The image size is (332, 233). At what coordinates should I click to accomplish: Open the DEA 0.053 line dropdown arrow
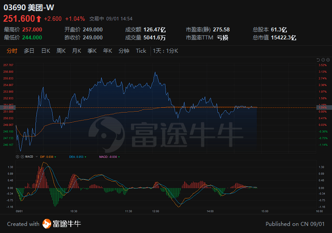pos(85,157)
